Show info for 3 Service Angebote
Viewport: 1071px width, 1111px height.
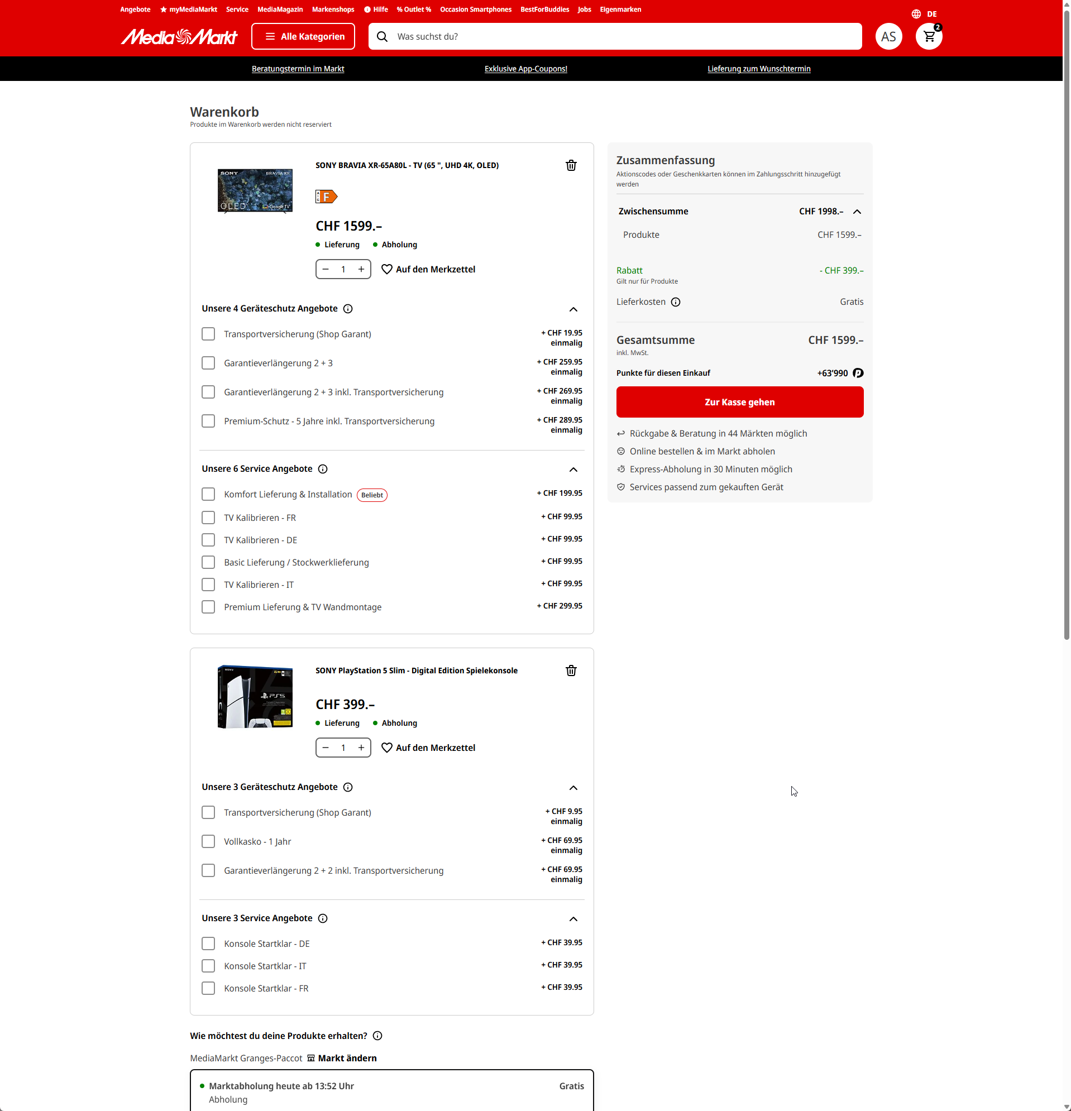[x=323, y=918]
